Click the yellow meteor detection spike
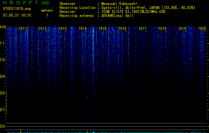 (21, 131)
